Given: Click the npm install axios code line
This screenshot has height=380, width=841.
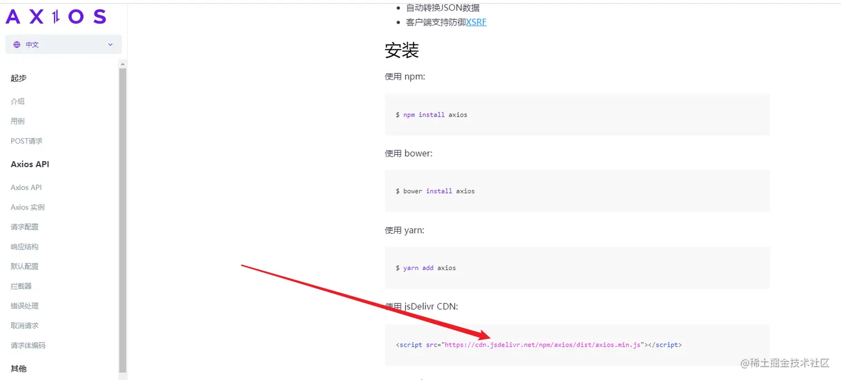Looking at the screenshot, I should tap(432, 114).
